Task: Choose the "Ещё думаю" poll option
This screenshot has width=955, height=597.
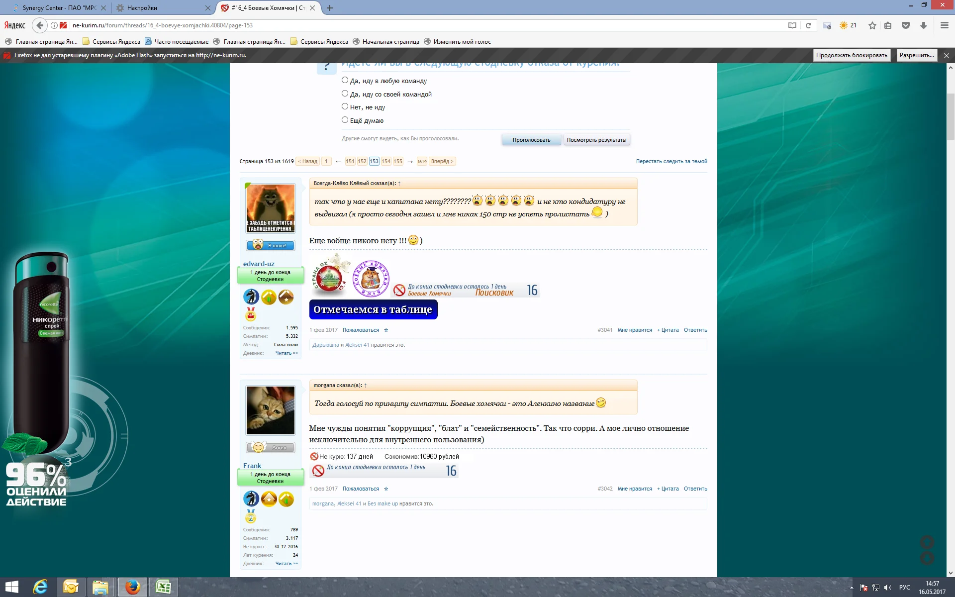Action: pos(345,120)
